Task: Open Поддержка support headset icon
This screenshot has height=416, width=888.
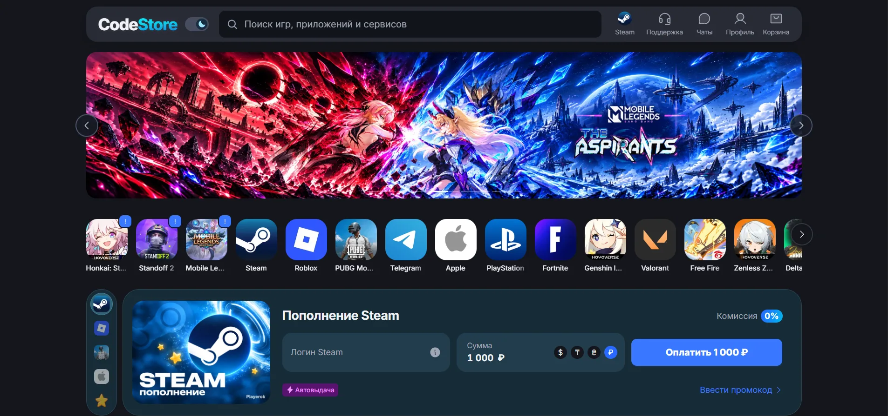Action: point(664,24)
